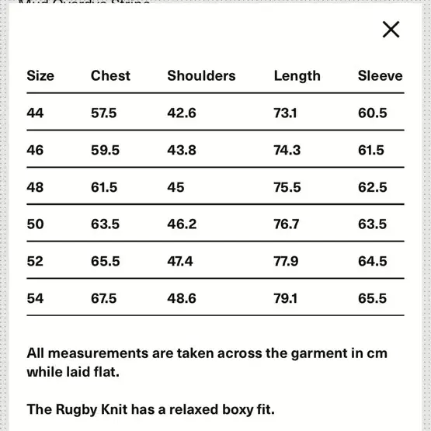Click shoulders value 43.8 for size 46
Image resolution: width=431 pixels, height=431 pixels.
tap(182, 150)
